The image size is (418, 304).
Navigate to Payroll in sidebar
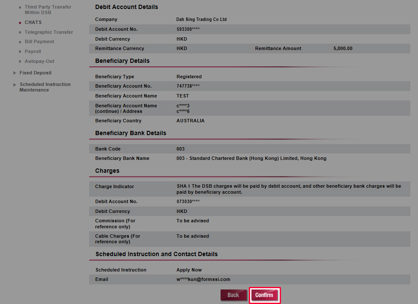point(33,51)
